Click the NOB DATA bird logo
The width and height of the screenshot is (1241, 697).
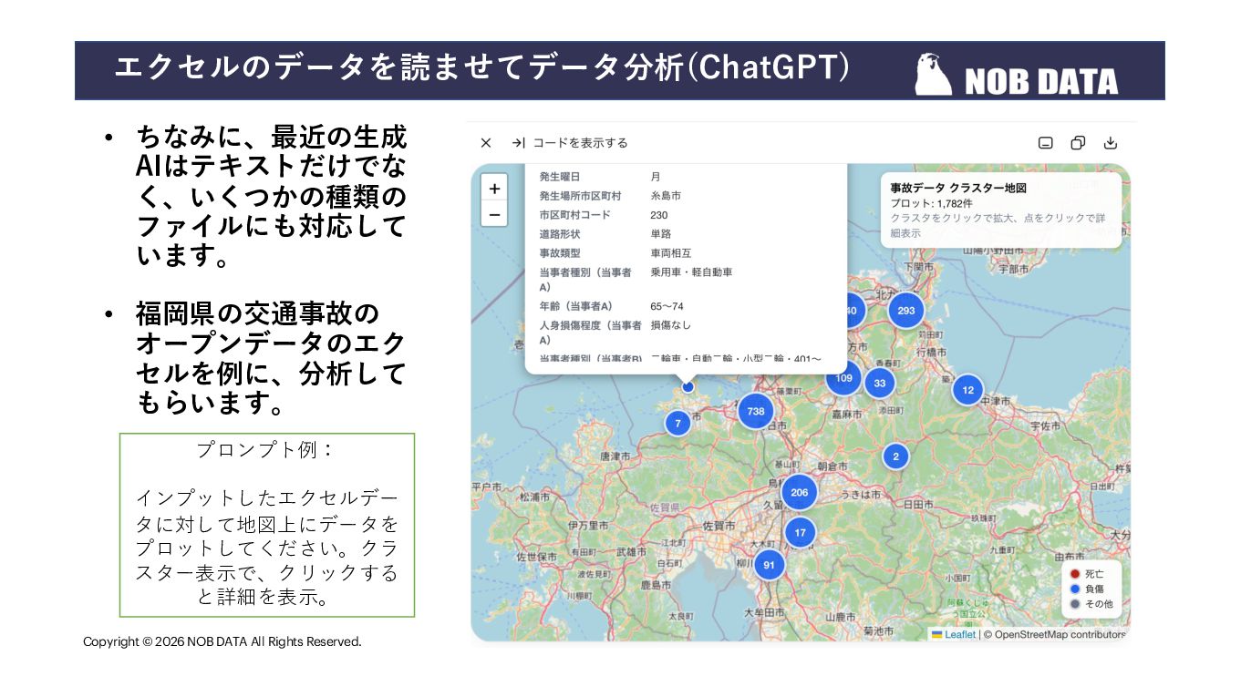[x=935, y=75]
